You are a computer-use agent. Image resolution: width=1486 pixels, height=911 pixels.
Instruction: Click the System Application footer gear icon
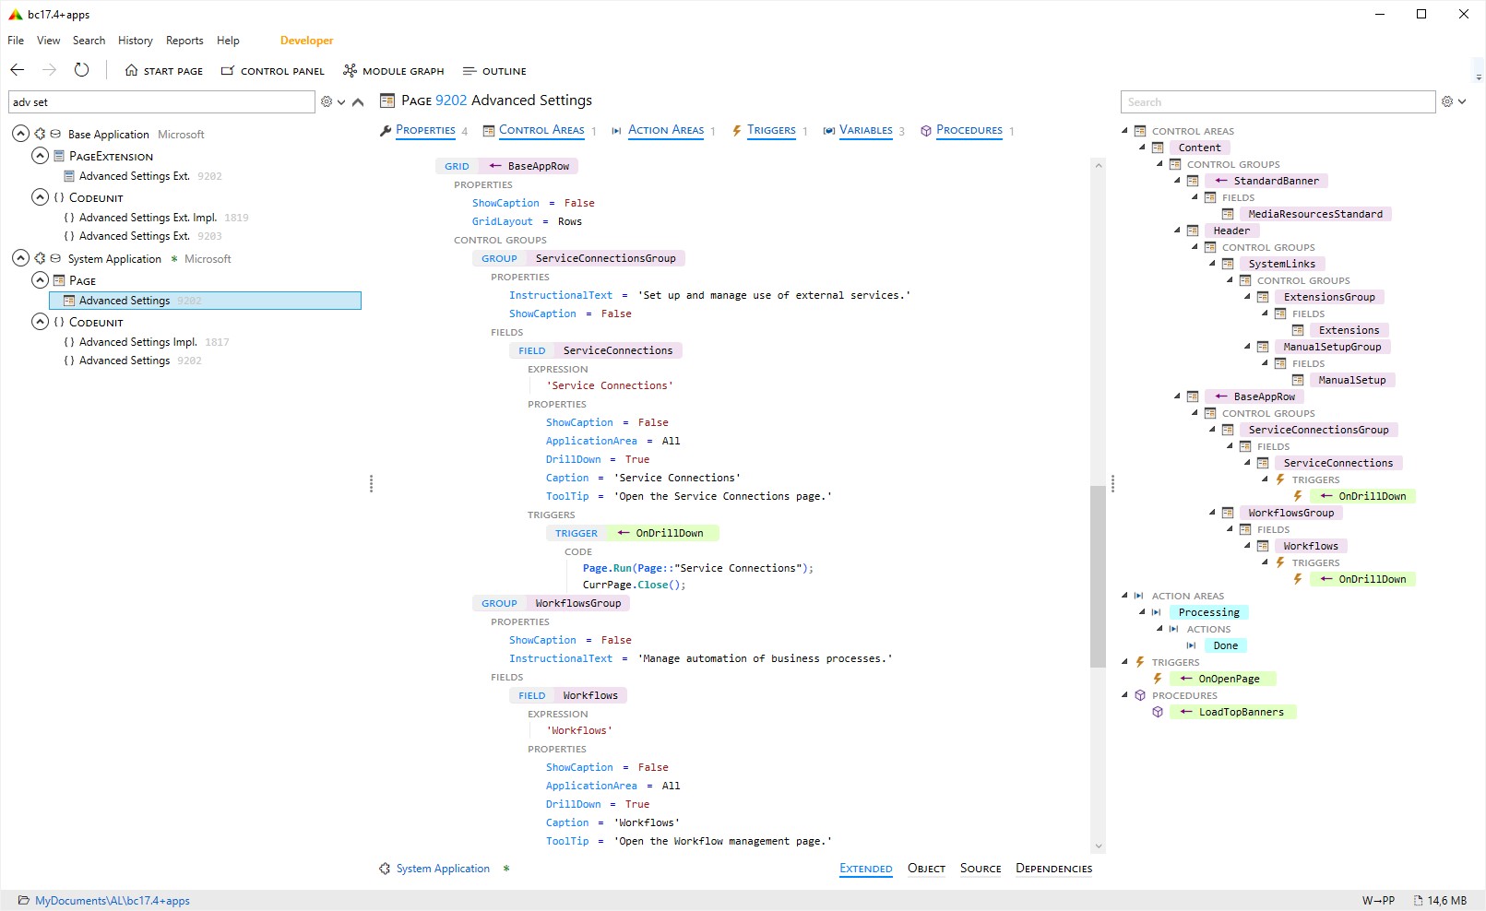coord(385,869)
